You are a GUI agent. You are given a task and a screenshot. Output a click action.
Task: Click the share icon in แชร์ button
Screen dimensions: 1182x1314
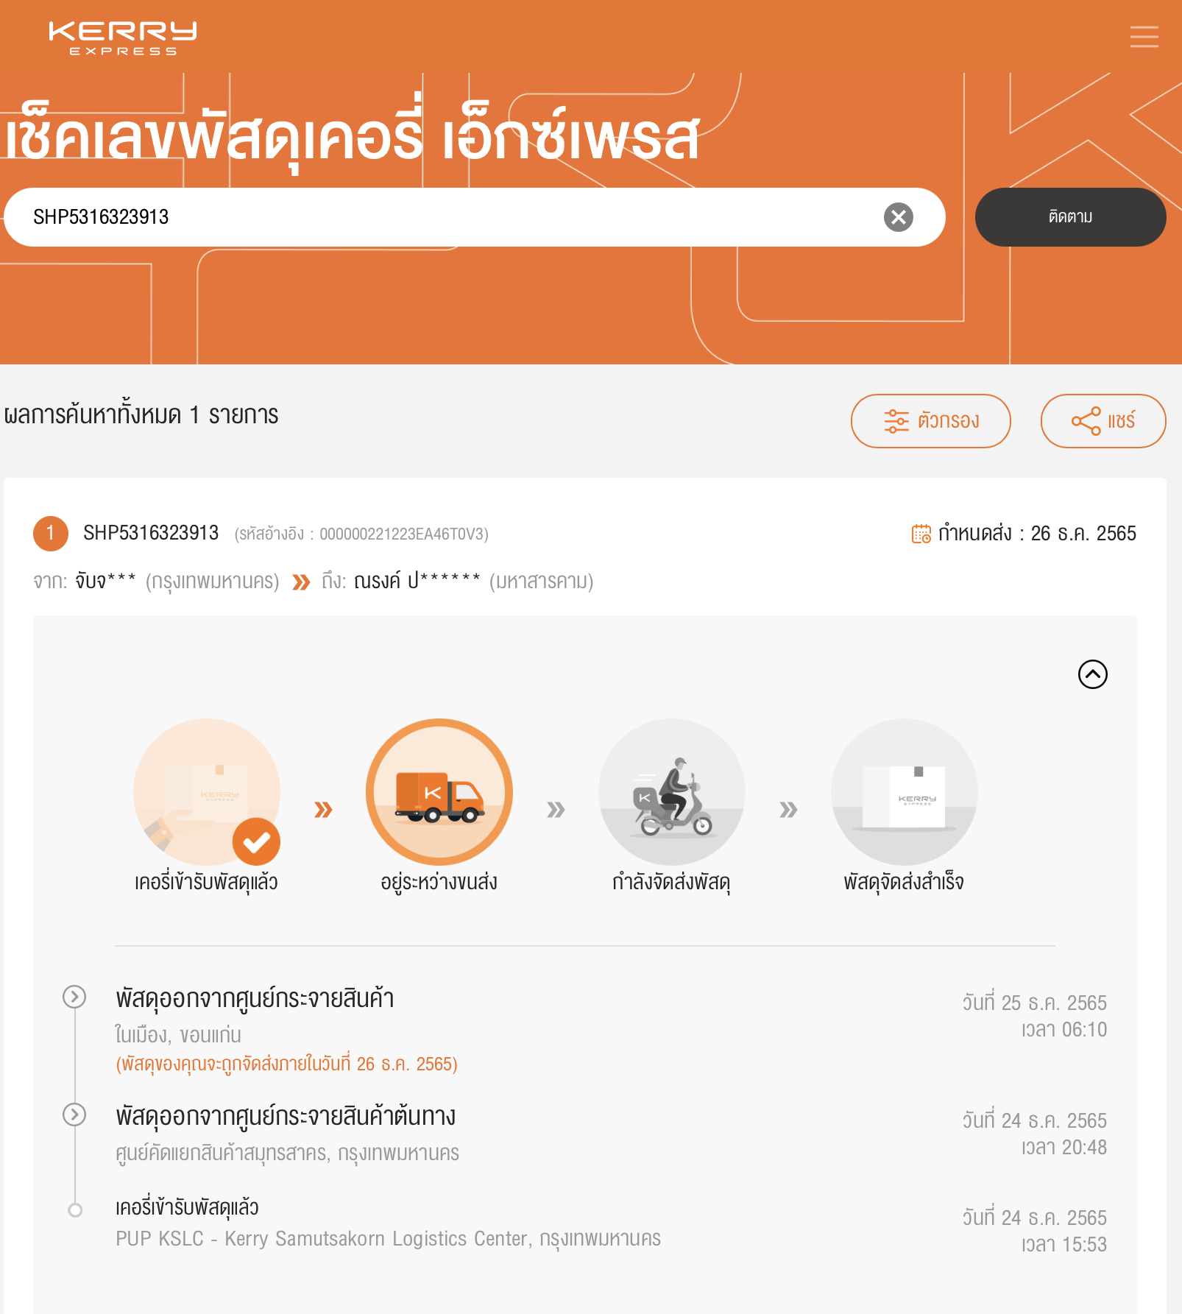pyautogui.click(x=1086, y=421)
